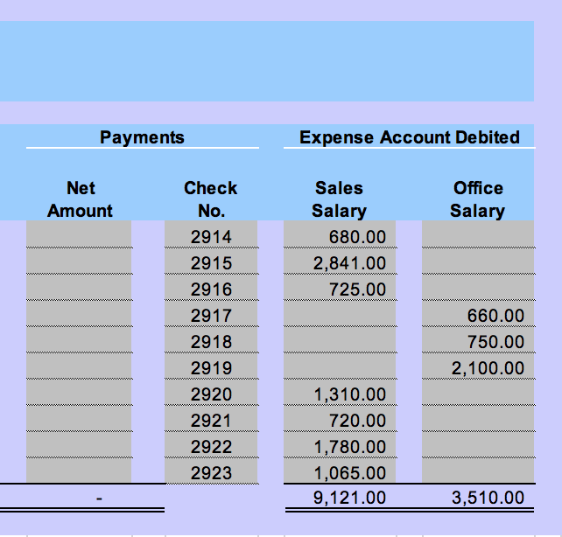Click the 720.00 sales salary cell
This screenshot has width=562, height=537.
pyautogui.click(x=340, y=418)
